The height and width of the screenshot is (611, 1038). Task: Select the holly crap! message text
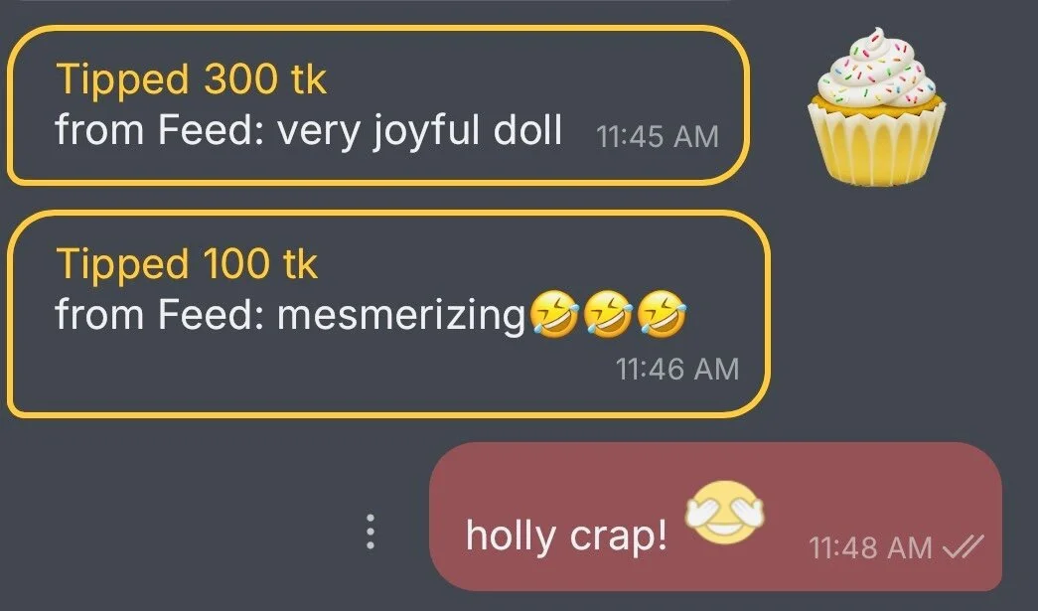pos(566,535)
